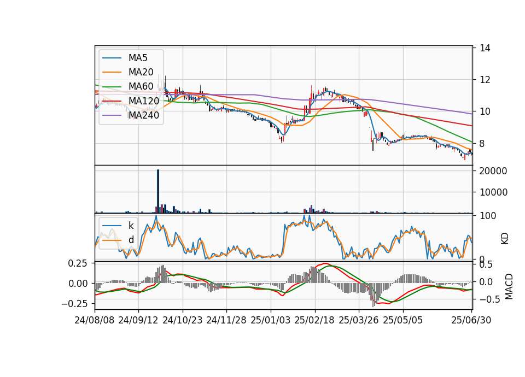525x377 pixels.
Task: Click the MA240 legend label
Action: coord(144,115)
